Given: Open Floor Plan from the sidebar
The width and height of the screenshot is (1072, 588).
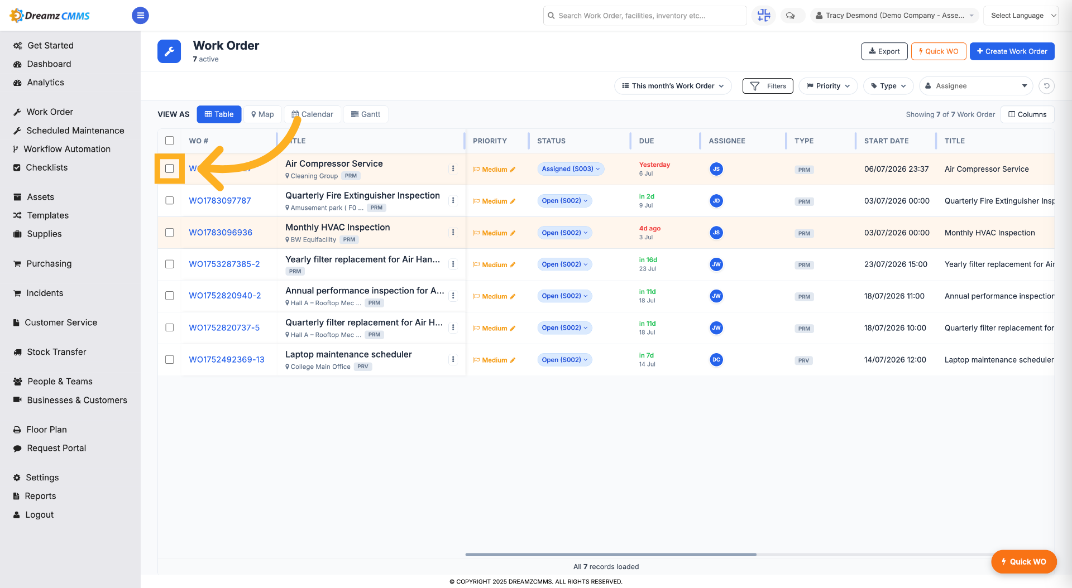Looking at the screenshot, I should [47, 430].
